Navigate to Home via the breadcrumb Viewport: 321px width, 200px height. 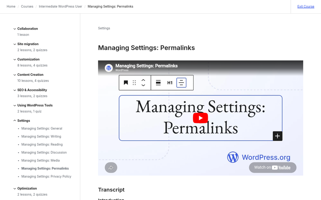(x=11, y=6)
